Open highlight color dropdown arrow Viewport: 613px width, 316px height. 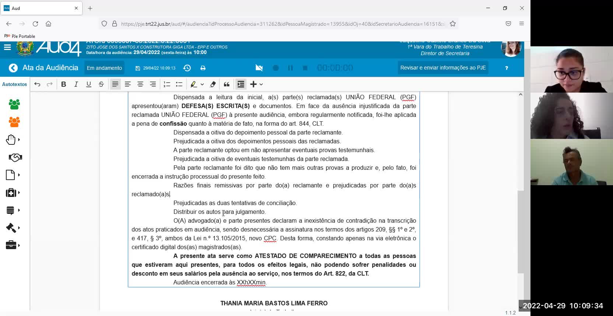coord(202,84)
